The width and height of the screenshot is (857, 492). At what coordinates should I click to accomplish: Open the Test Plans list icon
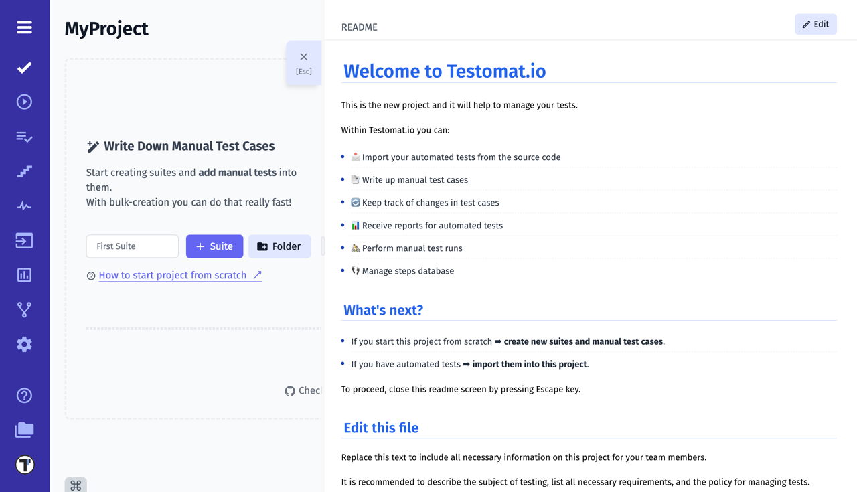24,137
